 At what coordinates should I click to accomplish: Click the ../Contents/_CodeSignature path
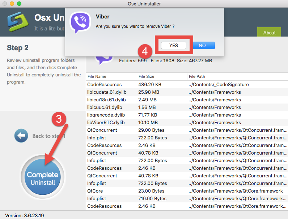click(x=219, y=84)
